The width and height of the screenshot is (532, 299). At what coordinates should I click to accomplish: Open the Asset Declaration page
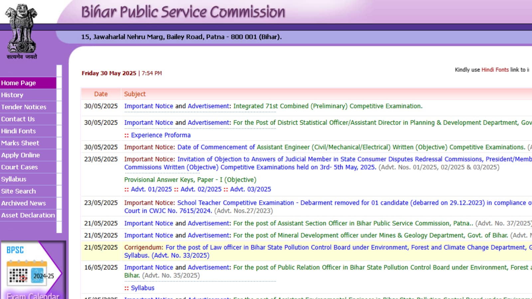28,215
